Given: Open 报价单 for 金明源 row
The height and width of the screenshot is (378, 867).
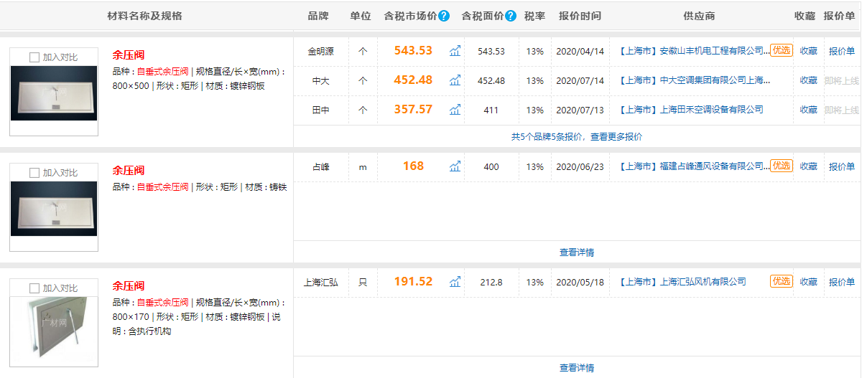Looking at the screenshot, I should (x=842, y=51).
